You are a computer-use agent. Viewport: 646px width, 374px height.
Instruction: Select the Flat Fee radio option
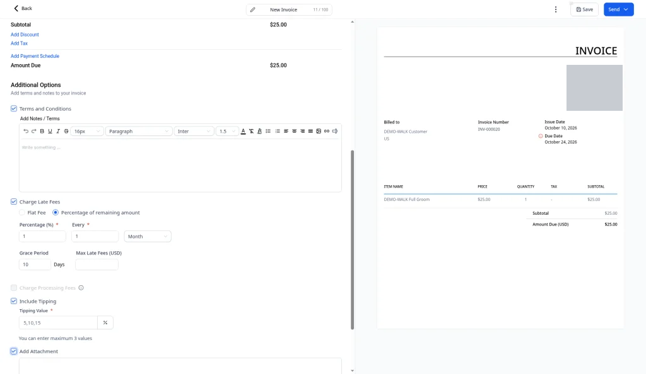(x=22, y=212)
